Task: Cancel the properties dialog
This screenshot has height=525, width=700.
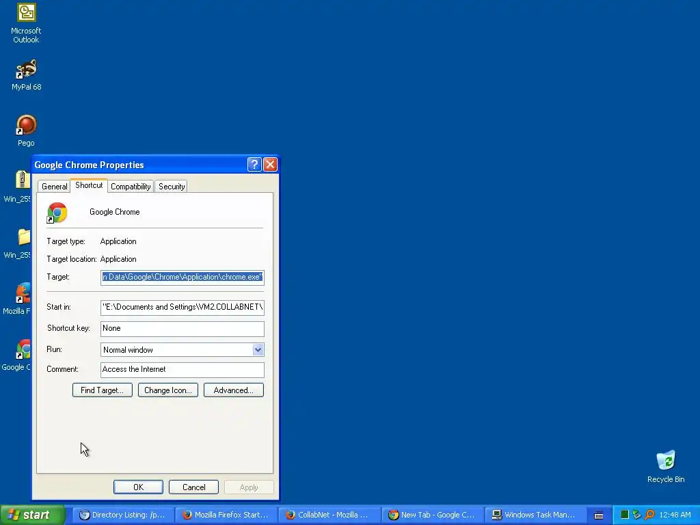Action: 193,487
